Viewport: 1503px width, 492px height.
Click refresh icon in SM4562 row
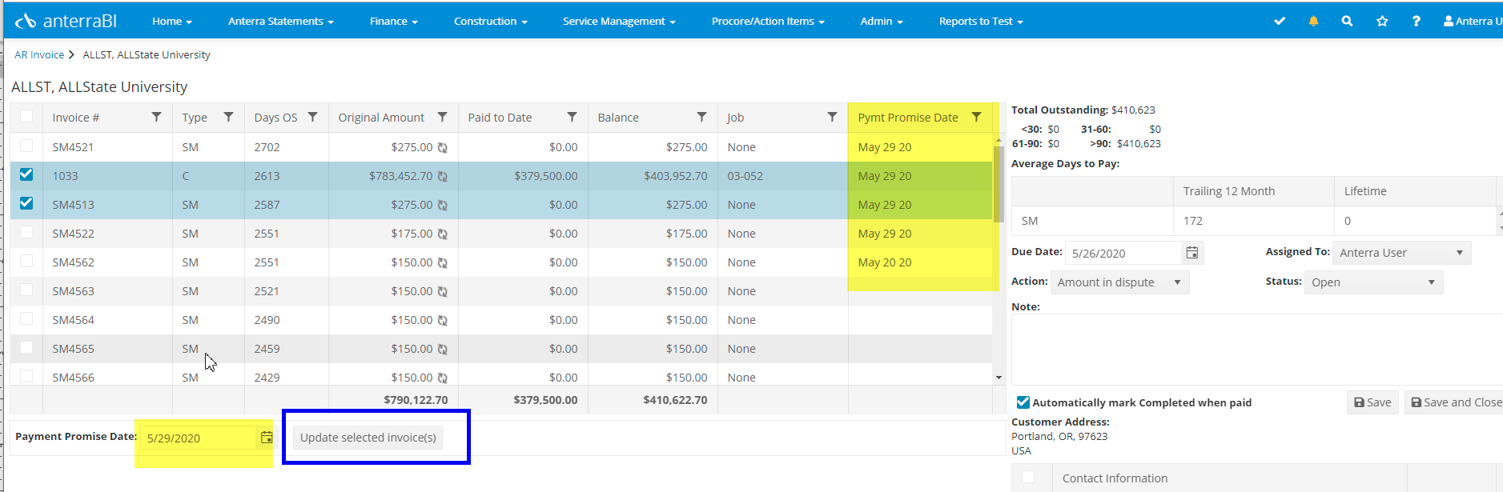(x=442, y=262)
